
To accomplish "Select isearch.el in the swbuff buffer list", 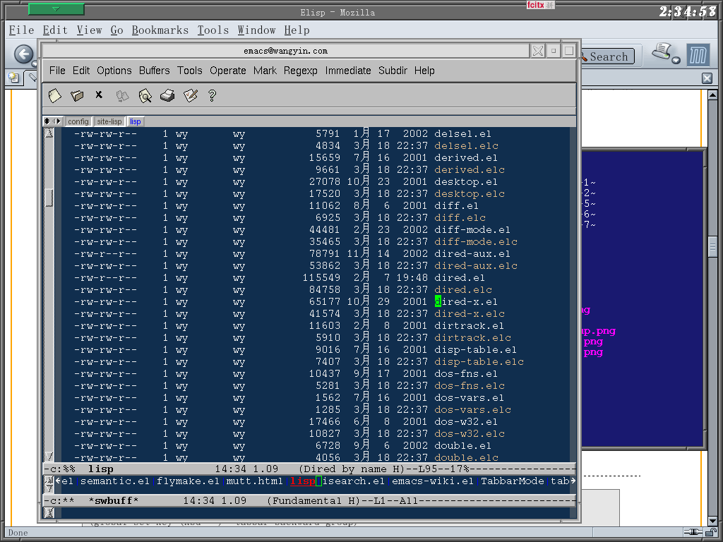I will 354,481.
